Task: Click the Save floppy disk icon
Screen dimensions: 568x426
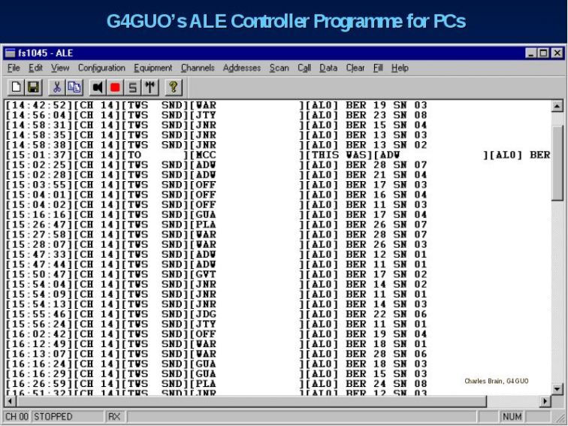Action: click(x=33, y=87)
